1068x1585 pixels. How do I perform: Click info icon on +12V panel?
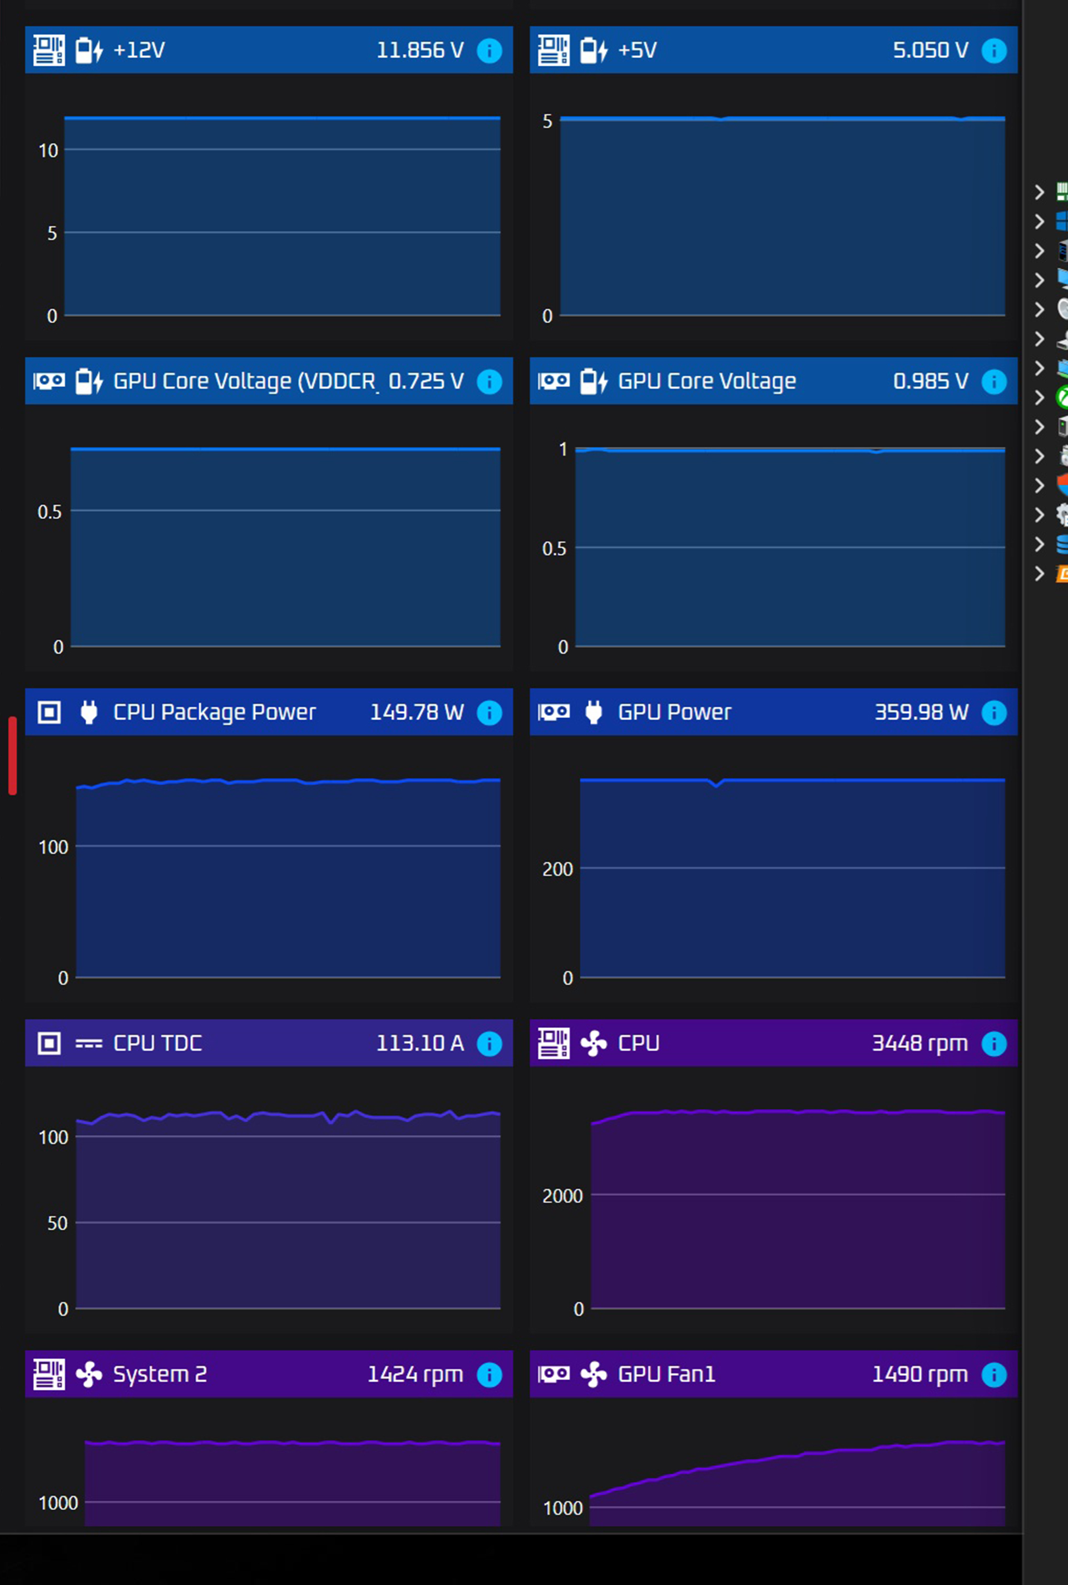[489, 51]
